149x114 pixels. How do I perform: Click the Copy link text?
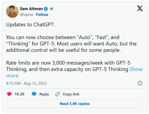click(x=71, y=94)
